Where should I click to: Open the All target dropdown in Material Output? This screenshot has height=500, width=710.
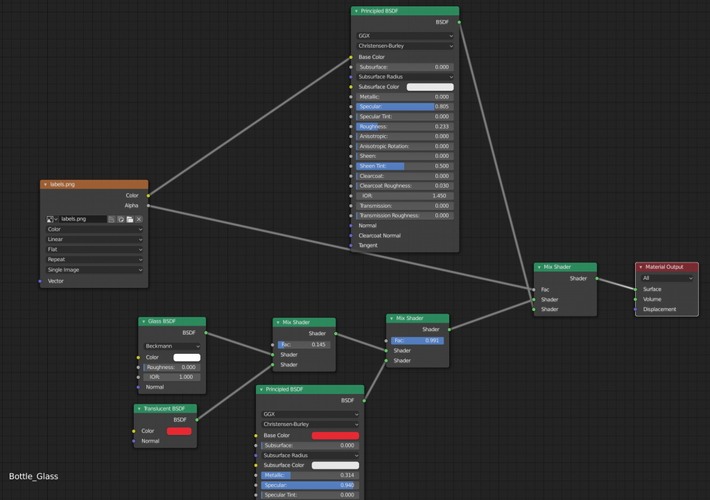point(666,278)
